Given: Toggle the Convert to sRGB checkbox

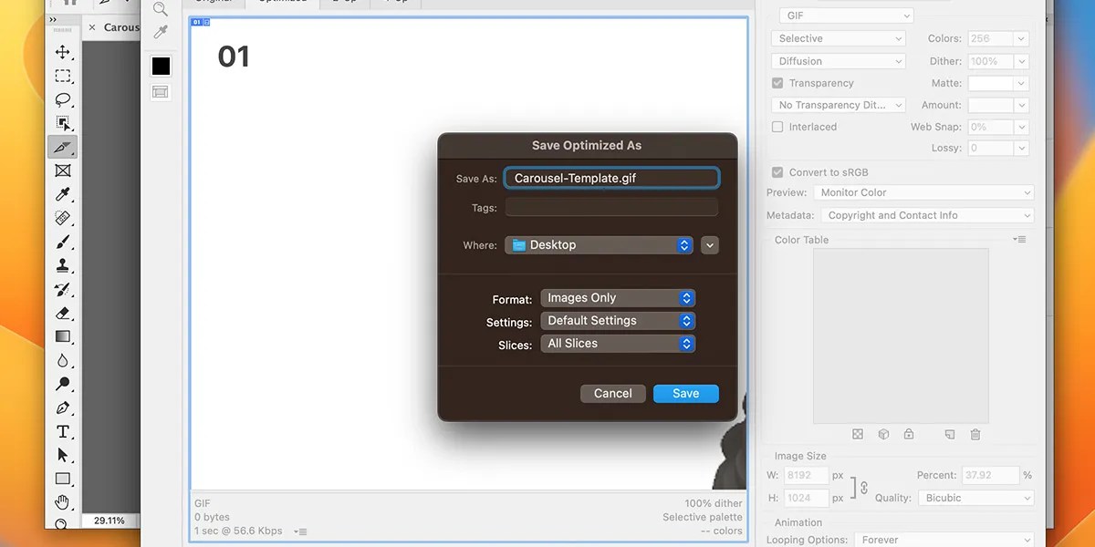Looking at the screenshot, I should [777, 171].
